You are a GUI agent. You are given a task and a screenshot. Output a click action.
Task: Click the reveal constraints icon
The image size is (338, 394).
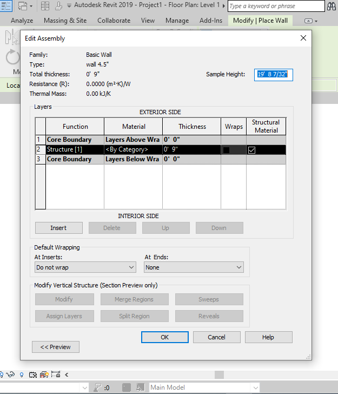pos(56,375)
